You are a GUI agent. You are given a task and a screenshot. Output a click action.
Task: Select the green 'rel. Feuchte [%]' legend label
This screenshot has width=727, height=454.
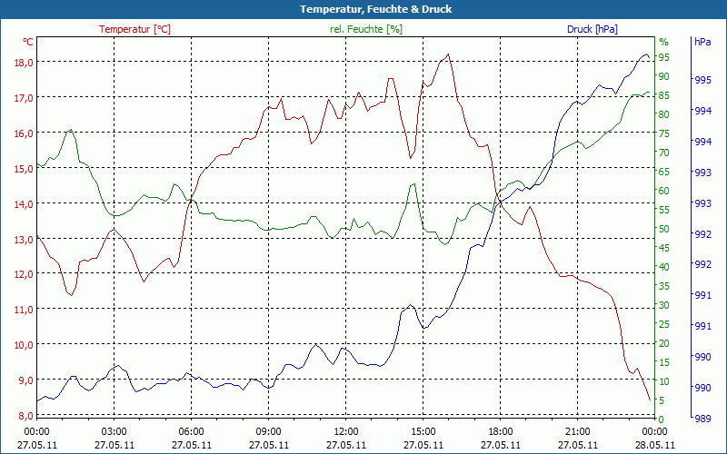point(366,29)
